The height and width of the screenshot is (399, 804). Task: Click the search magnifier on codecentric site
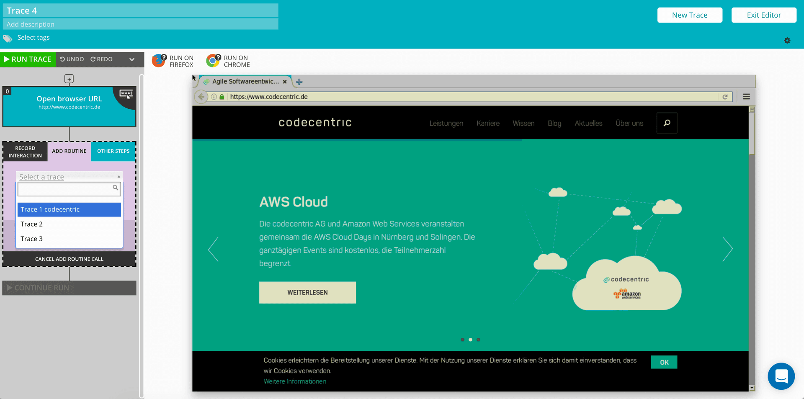click(667, 123)
